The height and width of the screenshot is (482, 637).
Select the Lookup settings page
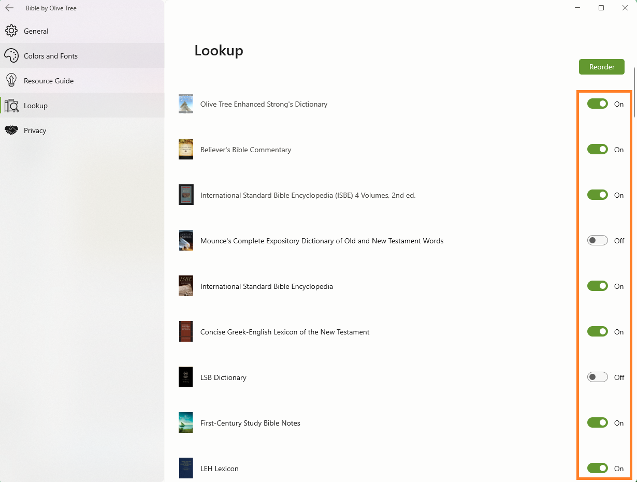tap(82, 106)
